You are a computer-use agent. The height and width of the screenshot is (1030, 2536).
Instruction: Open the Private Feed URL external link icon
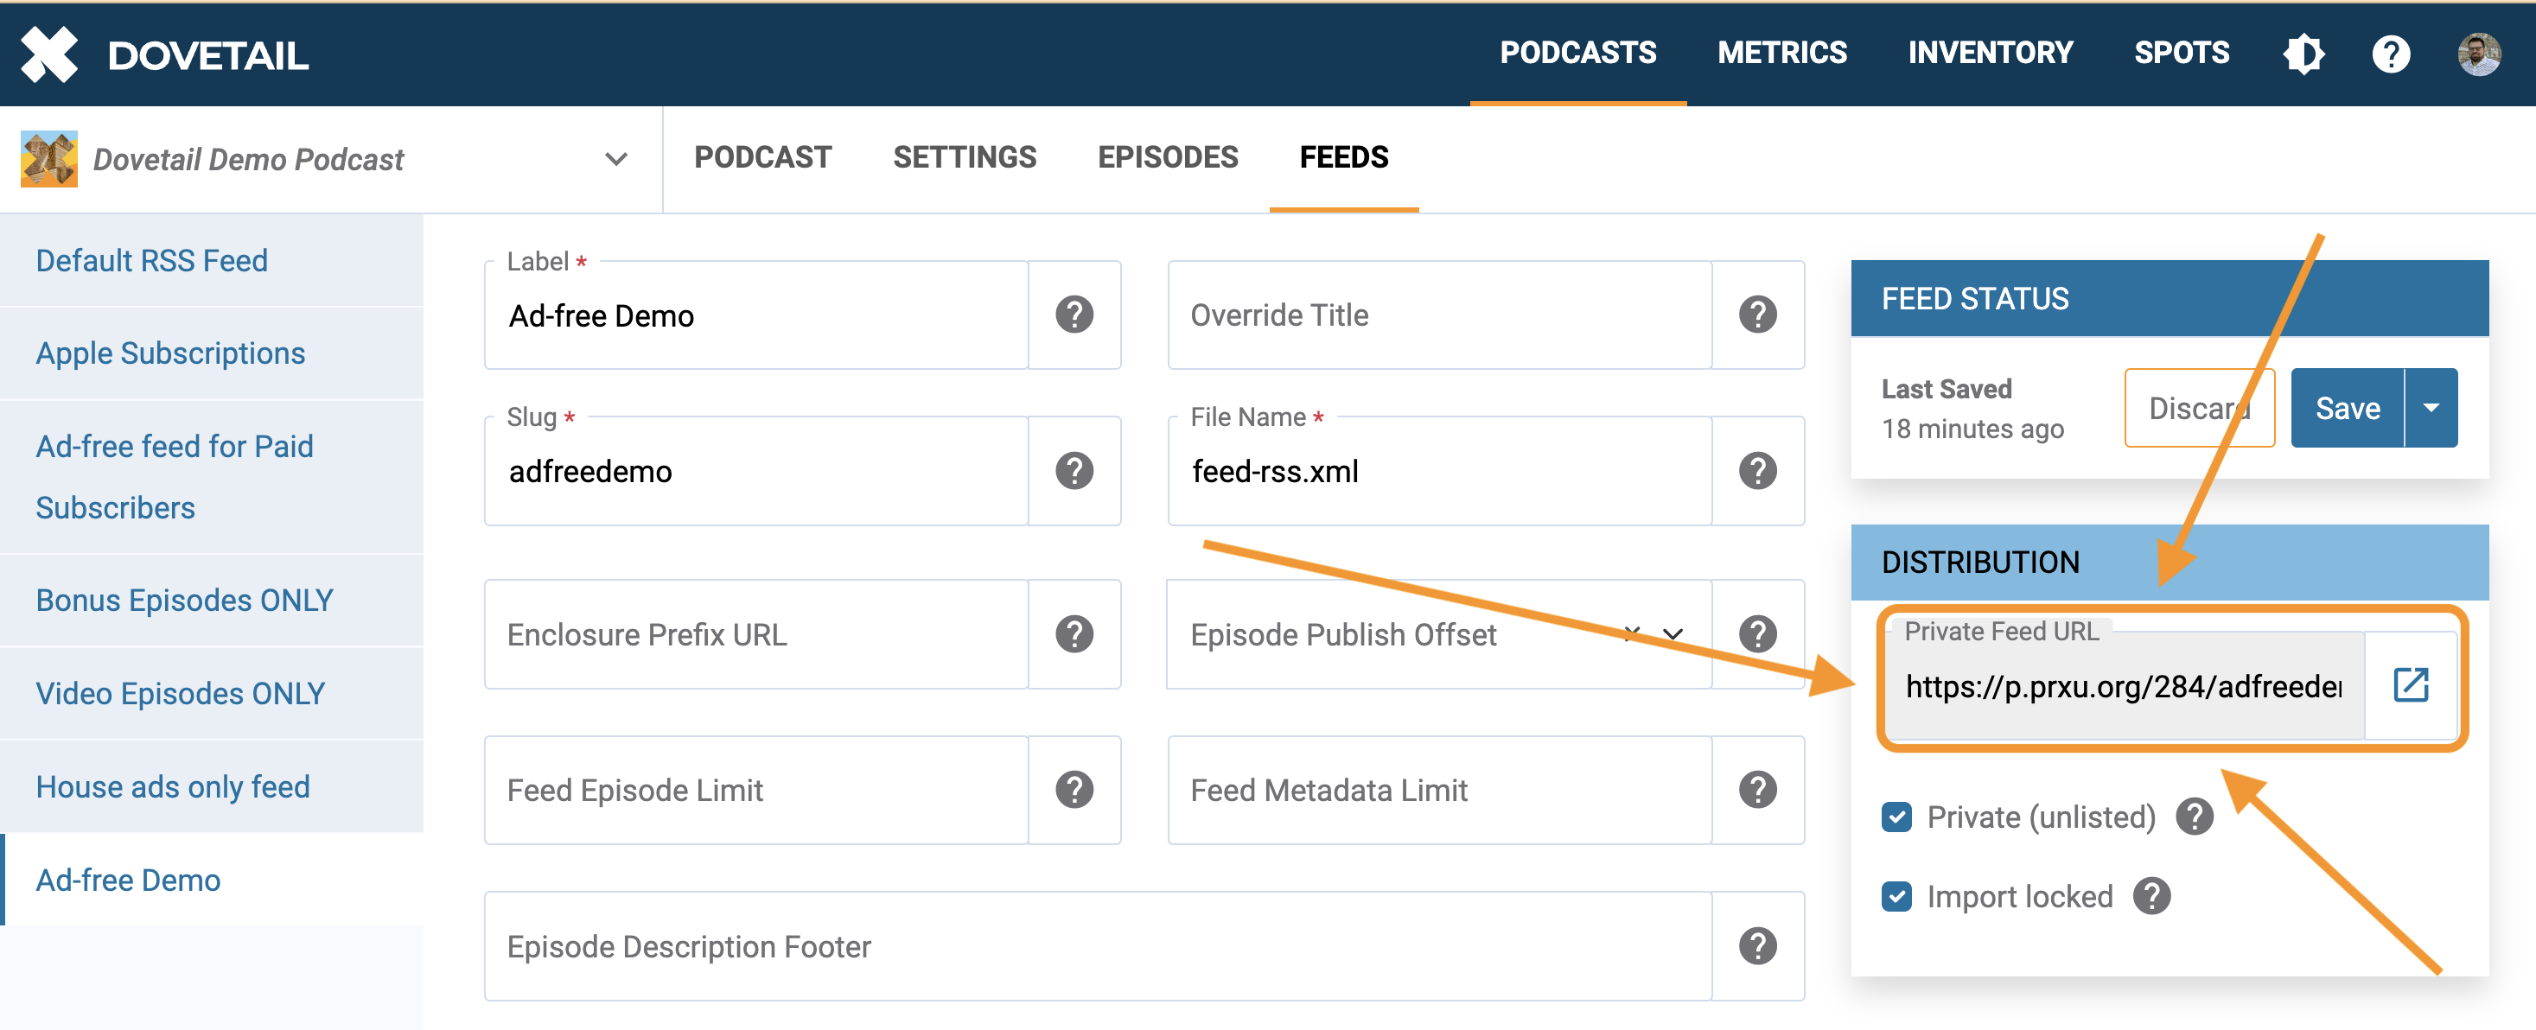2410,684
